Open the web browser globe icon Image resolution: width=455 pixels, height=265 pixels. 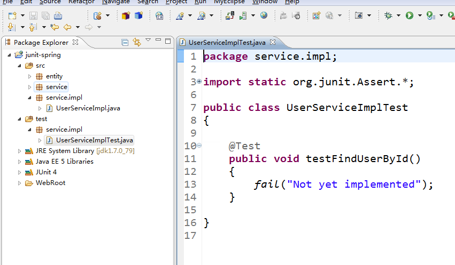coord(264,15)
